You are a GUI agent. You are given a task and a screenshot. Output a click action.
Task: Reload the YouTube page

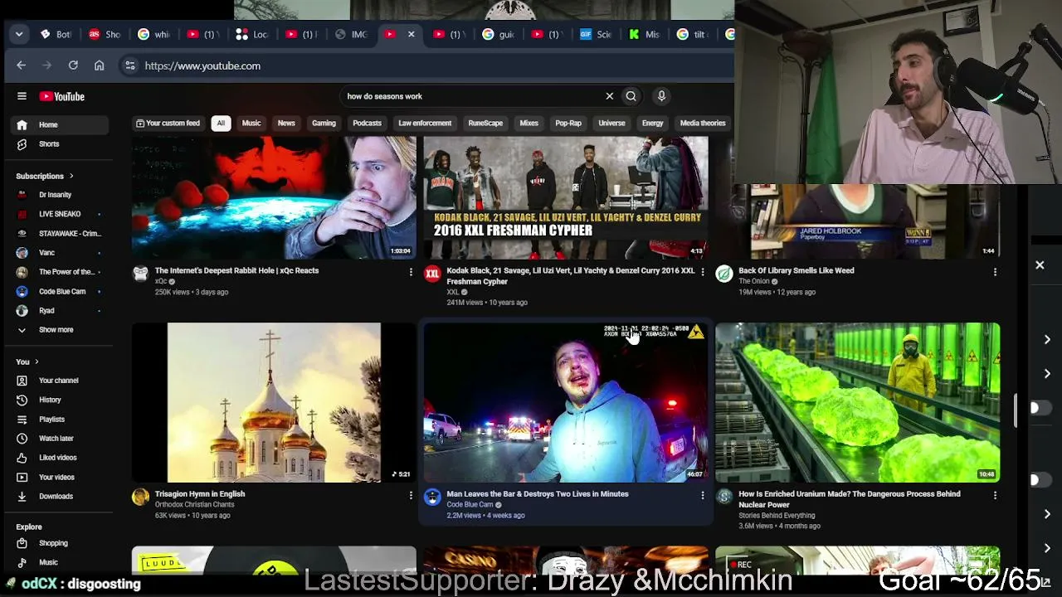click(x=73, y=66)
